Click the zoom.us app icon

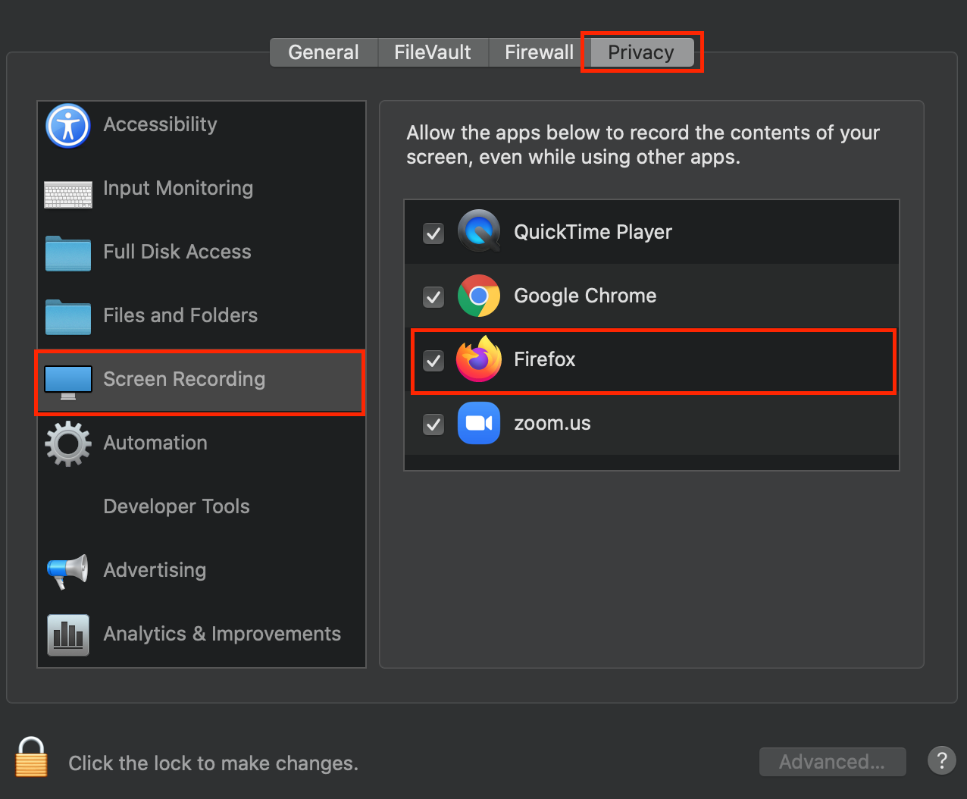[479, 423]
